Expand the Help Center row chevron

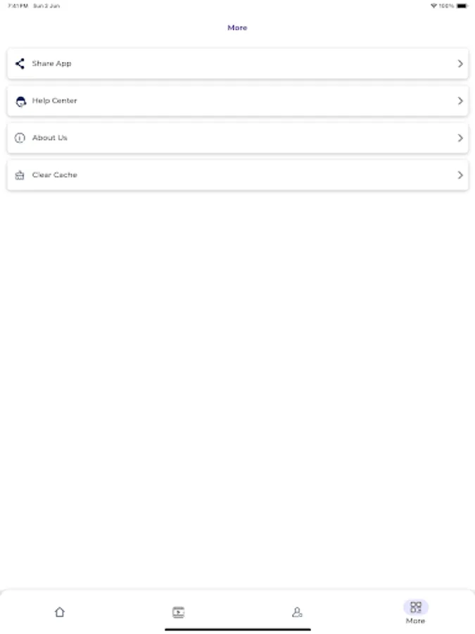[461, 100]
